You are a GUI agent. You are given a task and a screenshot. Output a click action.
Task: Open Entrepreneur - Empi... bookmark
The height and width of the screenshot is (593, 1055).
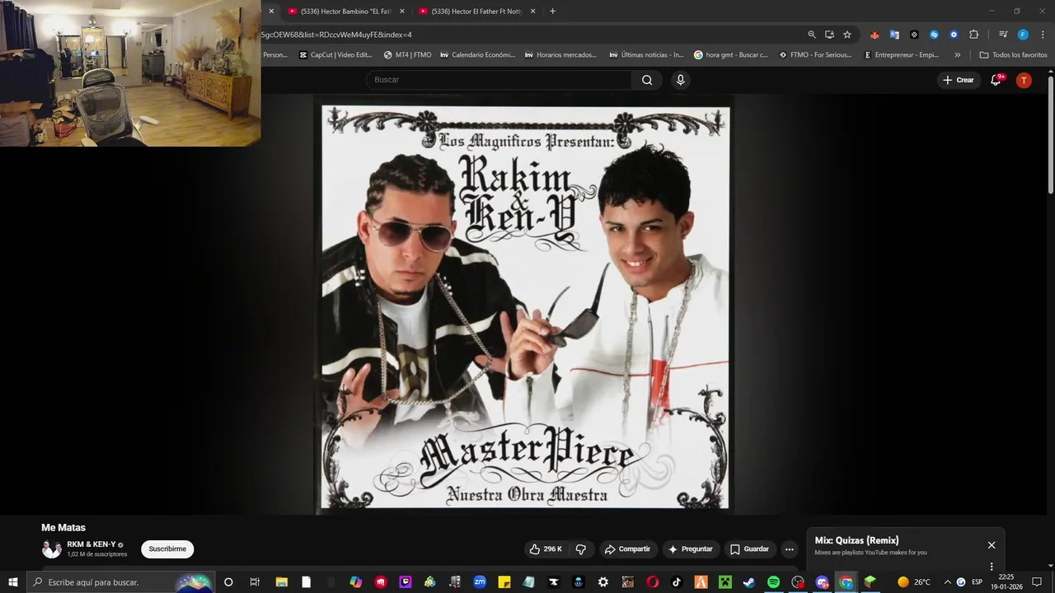pyautogui.click(x=901, y=55)
